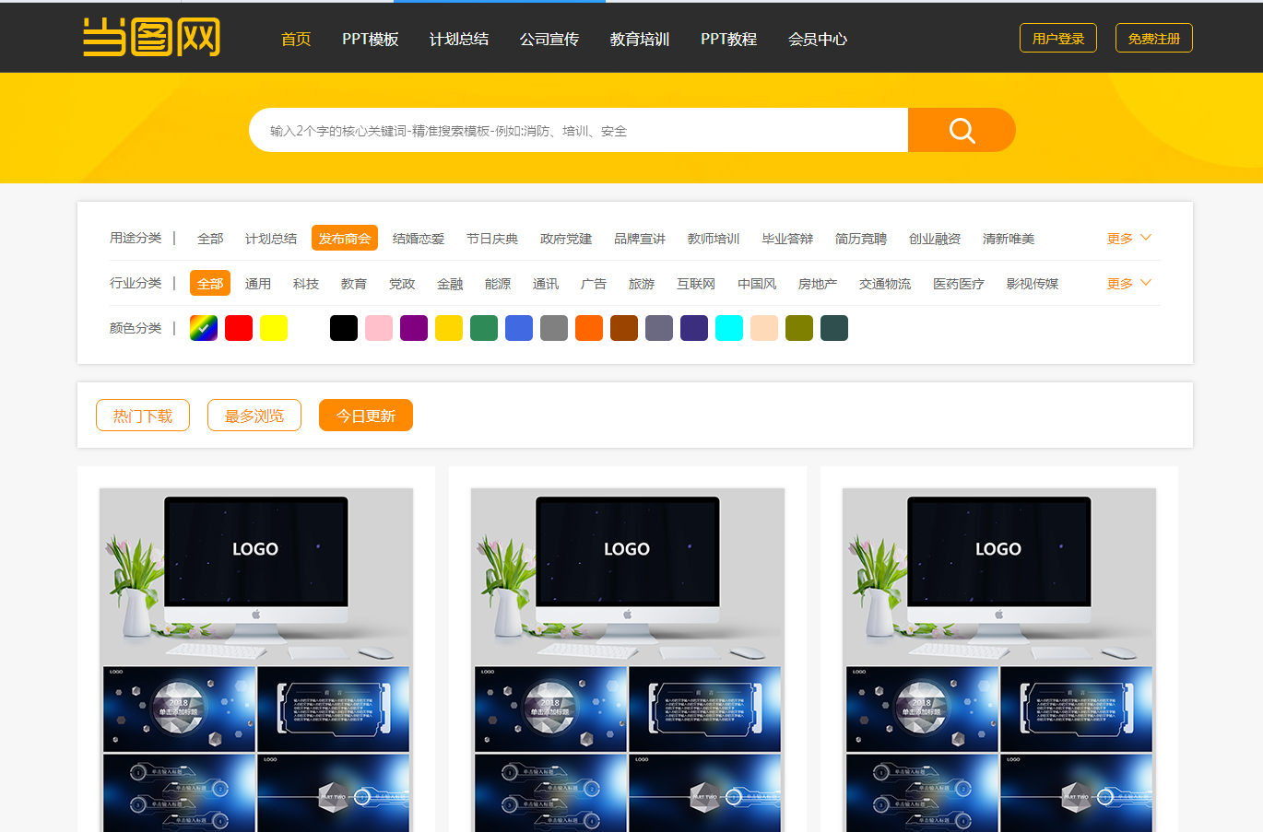The height and width of the screenshot is (832, 1263).
Task: Sort templates by 热门下载
Action: pyautogui.click(x=143, y=416)
